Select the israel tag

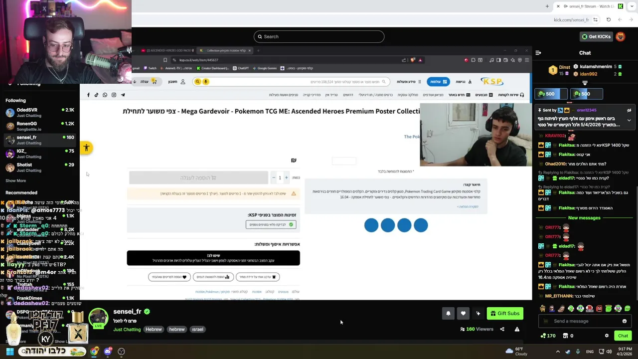[197, 329]
